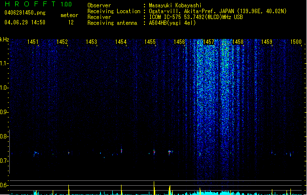This screenshot has width=307, height=195.
Task: Click antenna text A504HB(yagi 4el)
Action: [x=172, y=23]
